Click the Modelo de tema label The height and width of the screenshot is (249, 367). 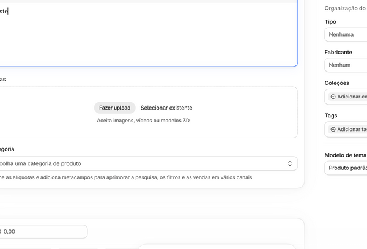pyautogui.click(x=345, y=155)
